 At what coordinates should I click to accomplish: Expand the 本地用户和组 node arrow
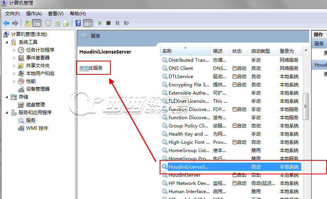[x=14, y=74]
